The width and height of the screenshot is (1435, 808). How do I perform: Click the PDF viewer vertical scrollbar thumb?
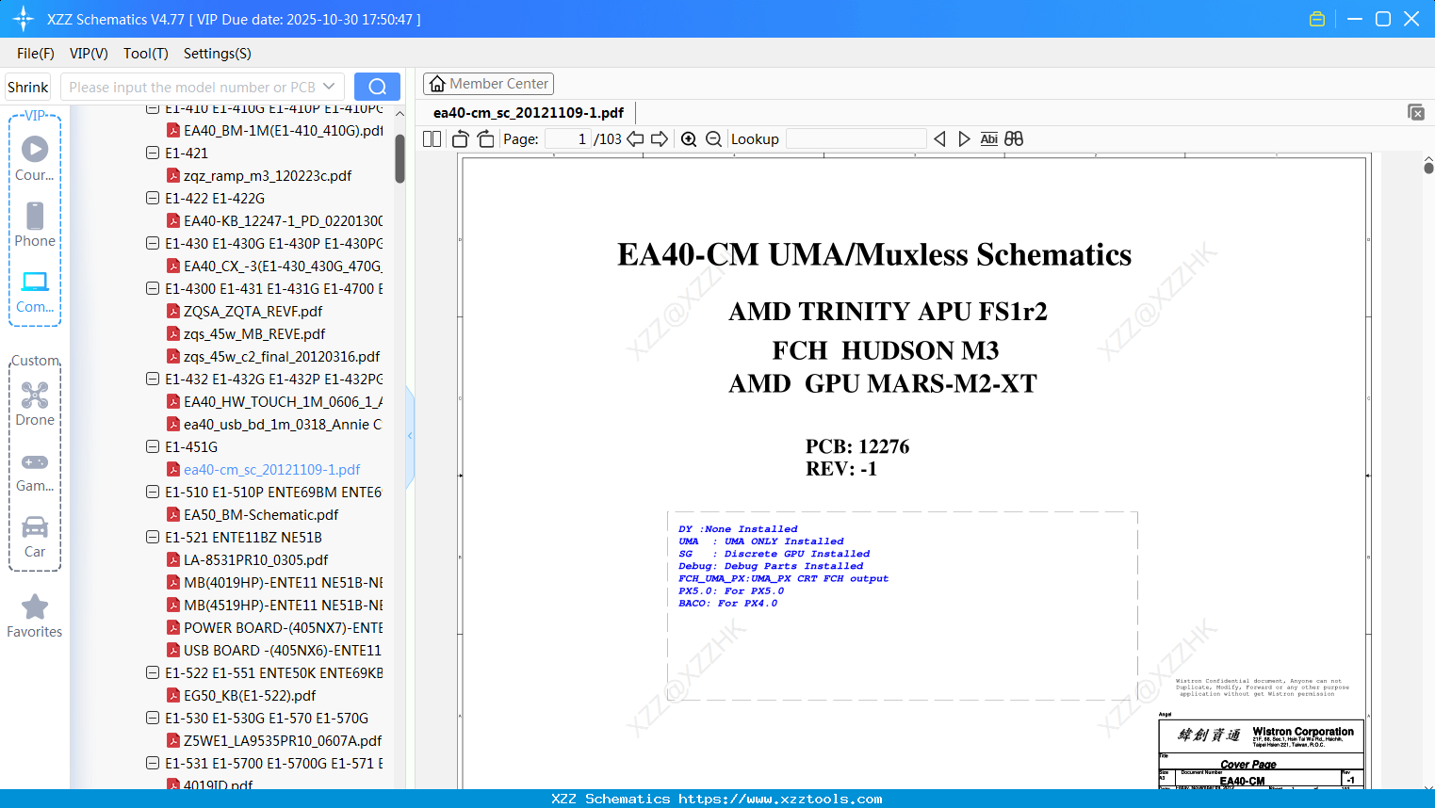coord(1428,168)
